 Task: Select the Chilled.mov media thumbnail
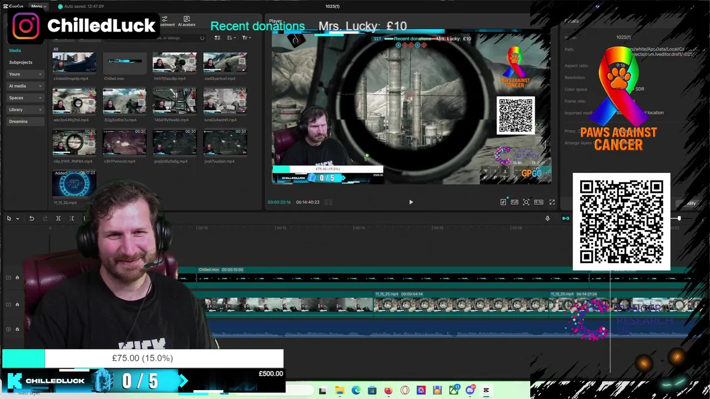point(124,63)
